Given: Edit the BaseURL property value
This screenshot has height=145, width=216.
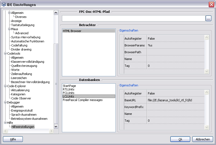Looking at the screenshot, I should coord(175,100).
